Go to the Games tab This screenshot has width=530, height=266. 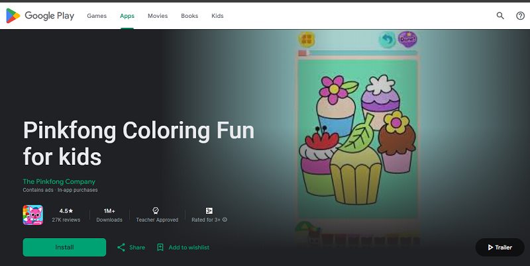click(x=97, y=16)
